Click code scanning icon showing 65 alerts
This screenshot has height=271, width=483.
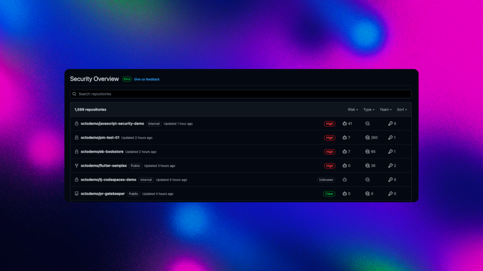pos(367,151)
